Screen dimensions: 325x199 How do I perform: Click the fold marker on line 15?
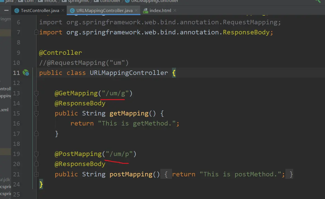36,113
